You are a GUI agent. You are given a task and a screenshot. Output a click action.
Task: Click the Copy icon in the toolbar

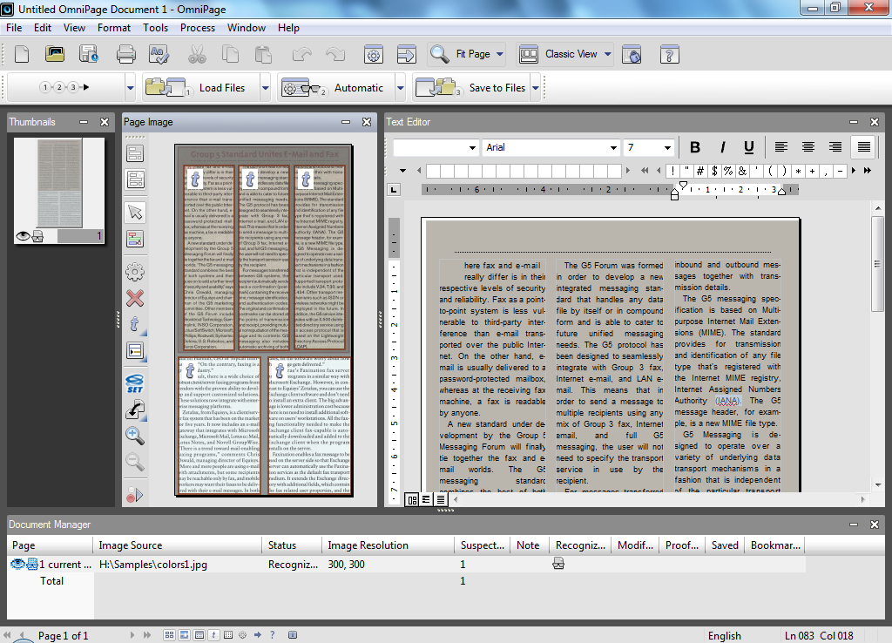pyautogui.click(x=230, y=55)
